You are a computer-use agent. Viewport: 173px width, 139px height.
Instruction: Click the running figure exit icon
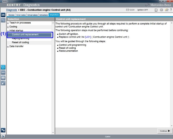3,137
